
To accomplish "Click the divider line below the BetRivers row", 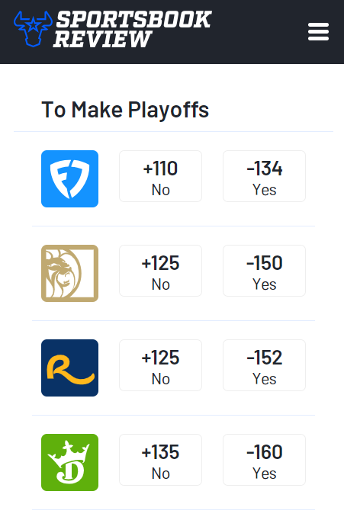I will (173, 415).
